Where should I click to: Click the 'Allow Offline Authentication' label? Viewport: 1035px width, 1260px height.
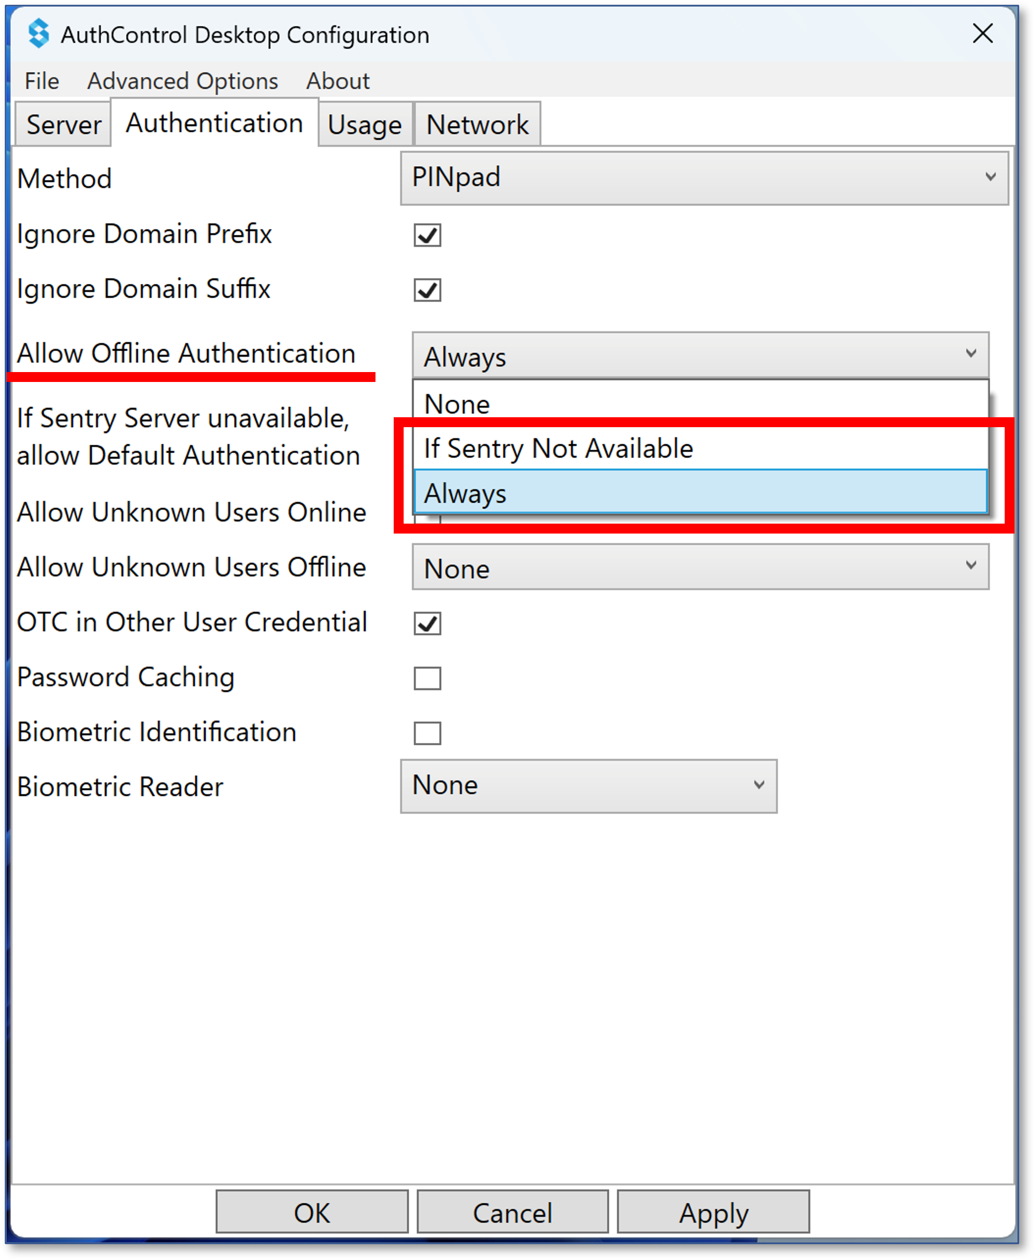(x=186, y=353)
